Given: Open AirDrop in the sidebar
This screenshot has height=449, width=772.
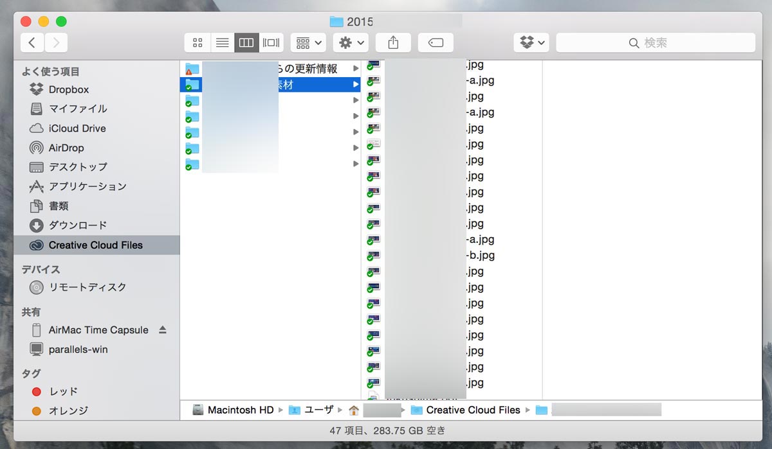Looking at the screenshot, I should [x=96, y=148].
